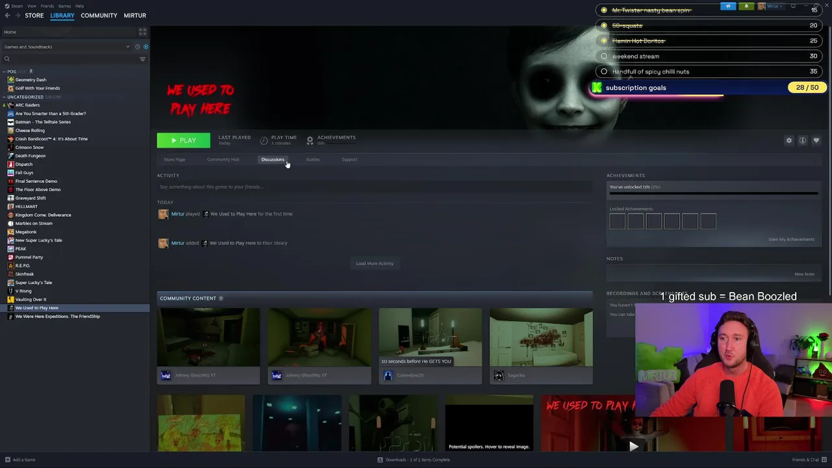Select Crimson Snow in game list

click(29, 148)
